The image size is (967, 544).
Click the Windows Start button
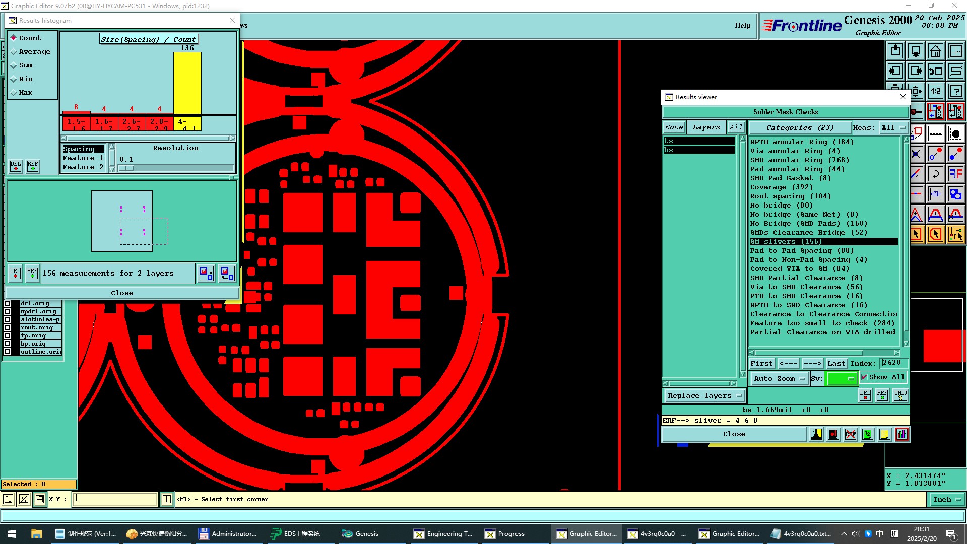click(x=12, y=534)
